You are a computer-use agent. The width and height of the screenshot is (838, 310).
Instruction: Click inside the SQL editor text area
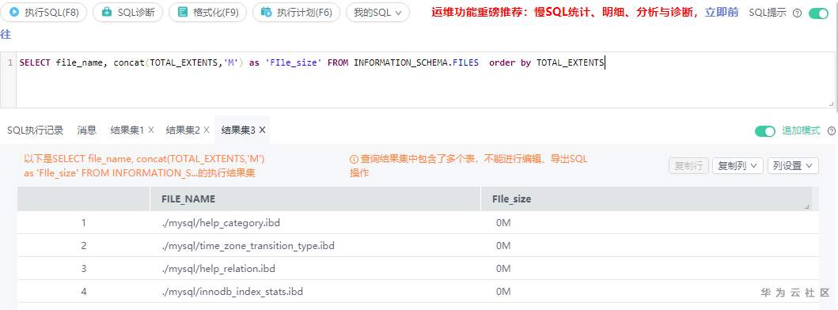[x=425, y=80]
